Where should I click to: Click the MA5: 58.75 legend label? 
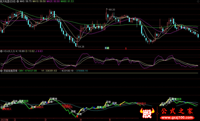(26, 1)
